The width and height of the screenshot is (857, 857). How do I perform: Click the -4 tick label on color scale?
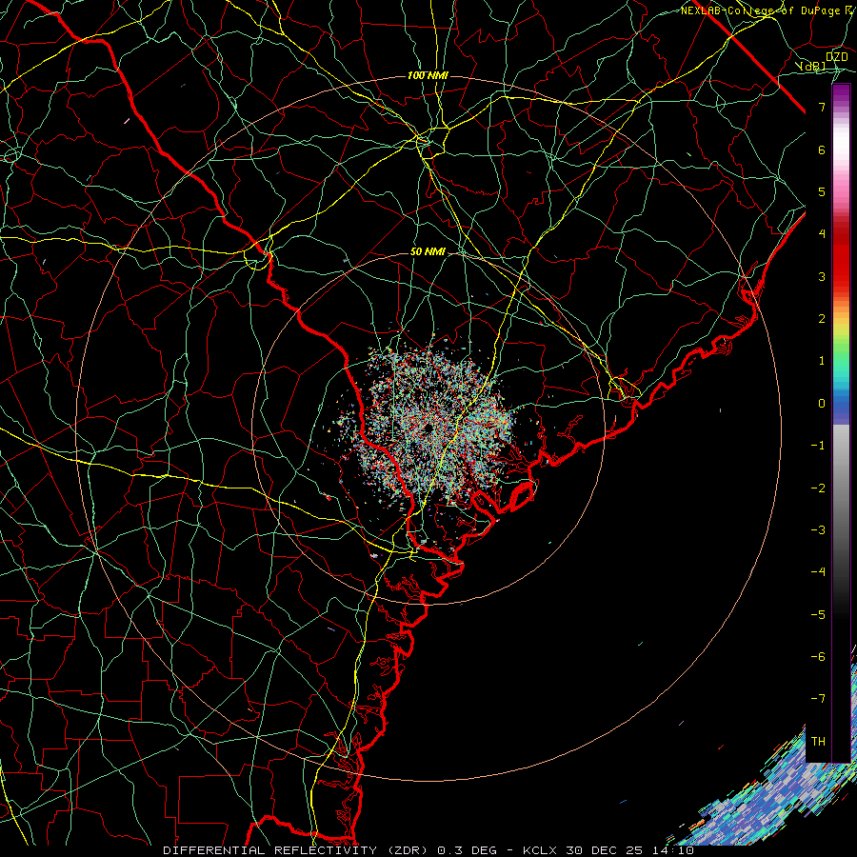point(818,571)
